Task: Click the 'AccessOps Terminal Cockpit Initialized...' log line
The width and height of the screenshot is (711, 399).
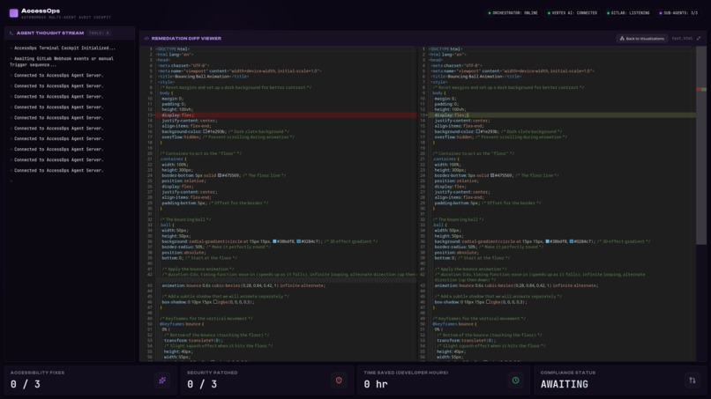Action: (x=64, y=48)
